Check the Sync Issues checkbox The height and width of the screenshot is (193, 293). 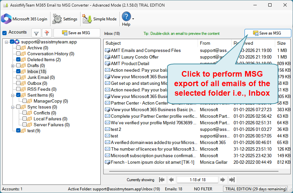[x=18, y=107]
